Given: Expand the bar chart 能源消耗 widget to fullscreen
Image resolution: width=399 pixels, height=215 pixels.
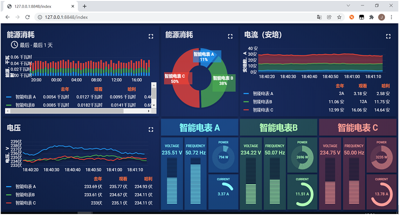Looking at the screenshot, I should tap(151, 36).
